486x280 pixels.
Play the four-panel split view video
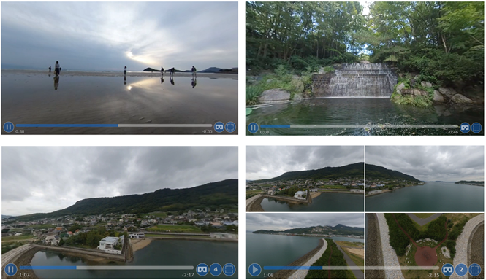pyautogui.click(x=255, y=270)
